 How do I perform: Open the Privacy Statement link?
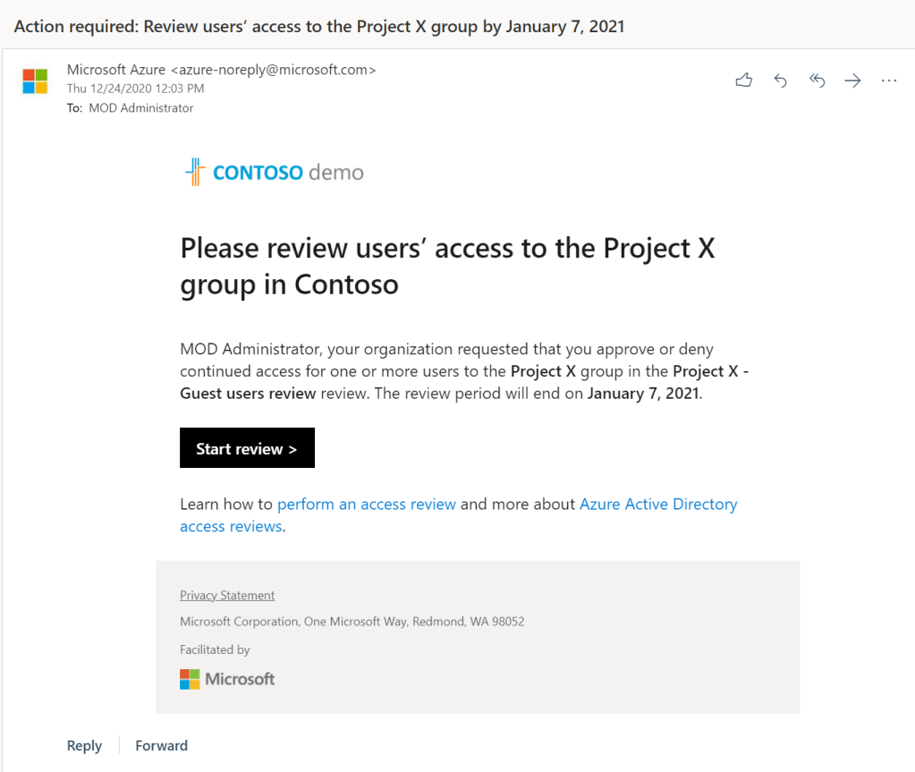click(227, 595)
